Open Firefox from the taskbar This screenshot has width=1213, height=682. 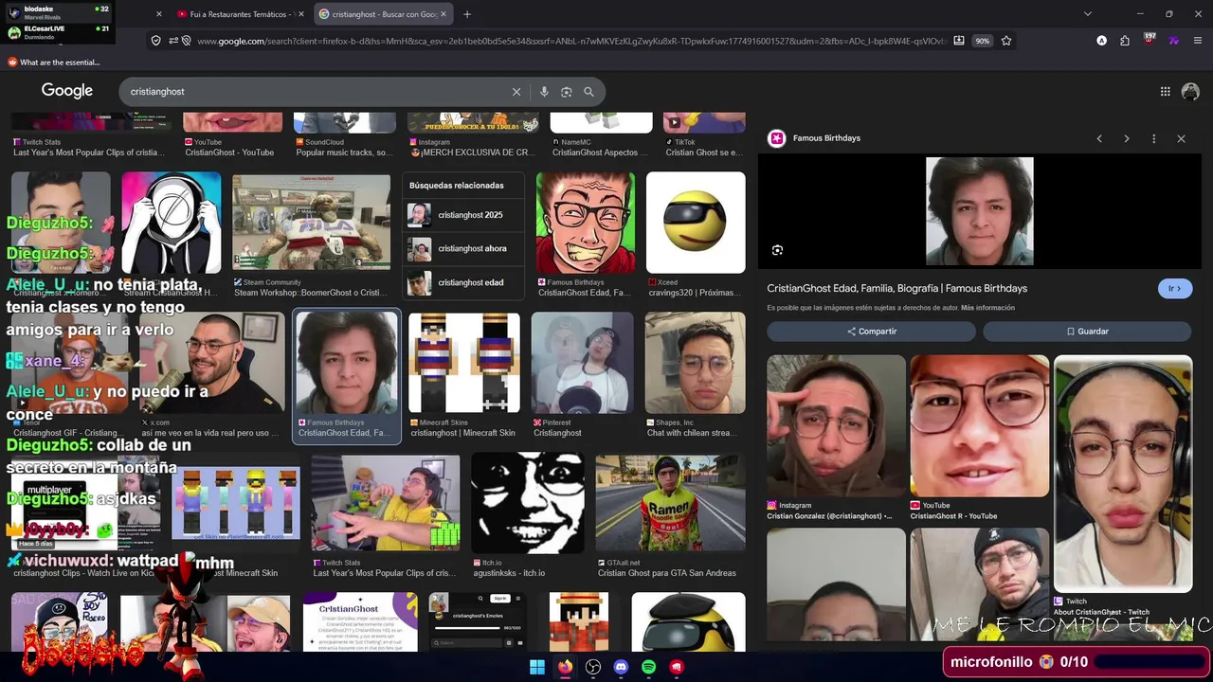(565, 667)
